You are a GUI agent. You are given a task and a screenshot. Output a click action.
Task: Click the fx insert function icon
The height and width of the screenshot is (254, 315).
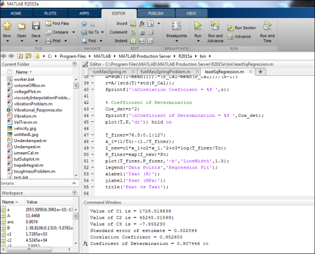142,24
